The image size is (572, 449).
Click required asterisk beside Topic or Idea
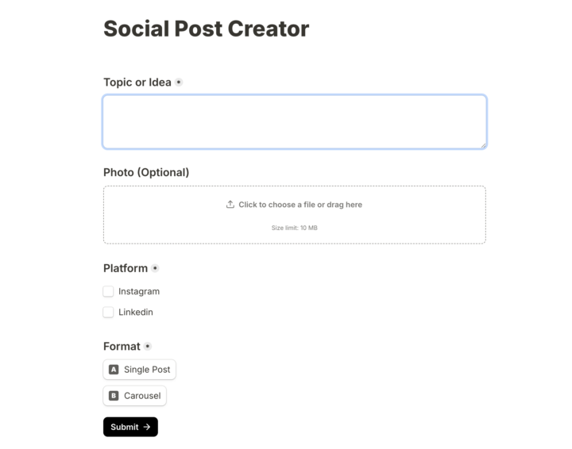pos(179,83)
